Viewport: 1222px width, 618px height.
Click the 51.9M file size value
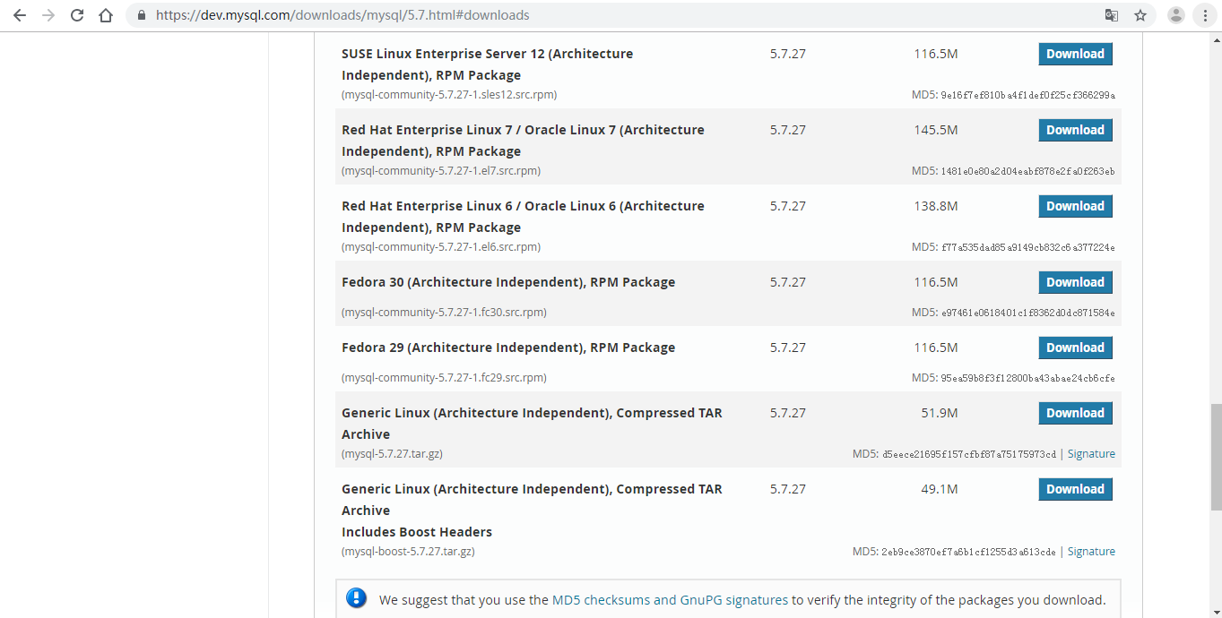pos(940,413)
